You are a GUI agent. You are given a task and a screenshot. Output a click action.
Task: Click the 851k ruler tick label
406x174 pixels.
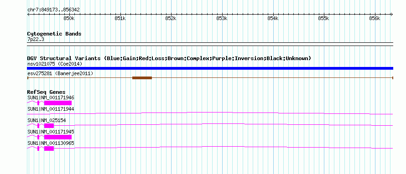(120, 18)
